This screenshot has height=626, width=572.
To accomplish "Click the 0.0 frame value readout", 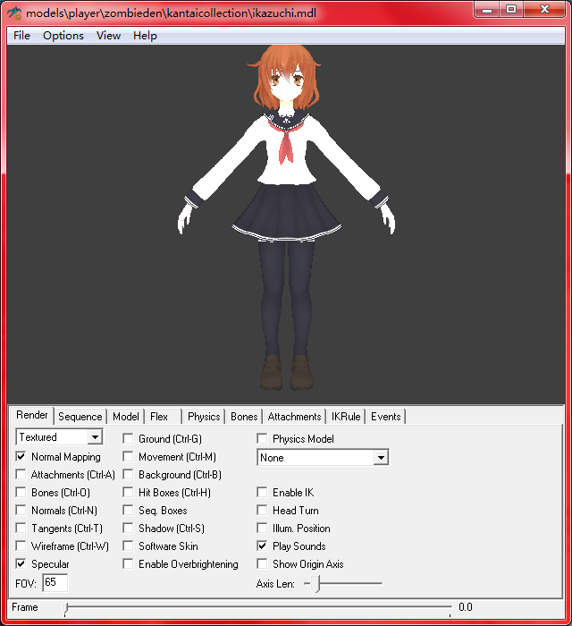I will point(465,607).
